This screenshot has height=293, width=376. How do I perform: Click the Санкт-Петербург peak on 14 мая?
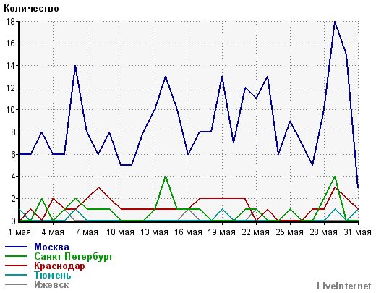pyautogui.click(x=166, y=177)
